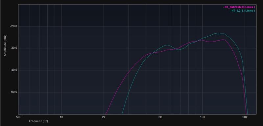Click where magenta curve meets bottom axis
The height and width of the screenshot is (126, 263).
click(x=106, y=114)
